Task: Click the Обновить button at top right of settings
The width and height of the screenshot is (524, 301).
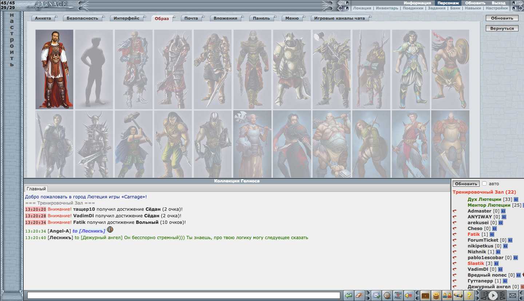Action: point(502,18)
